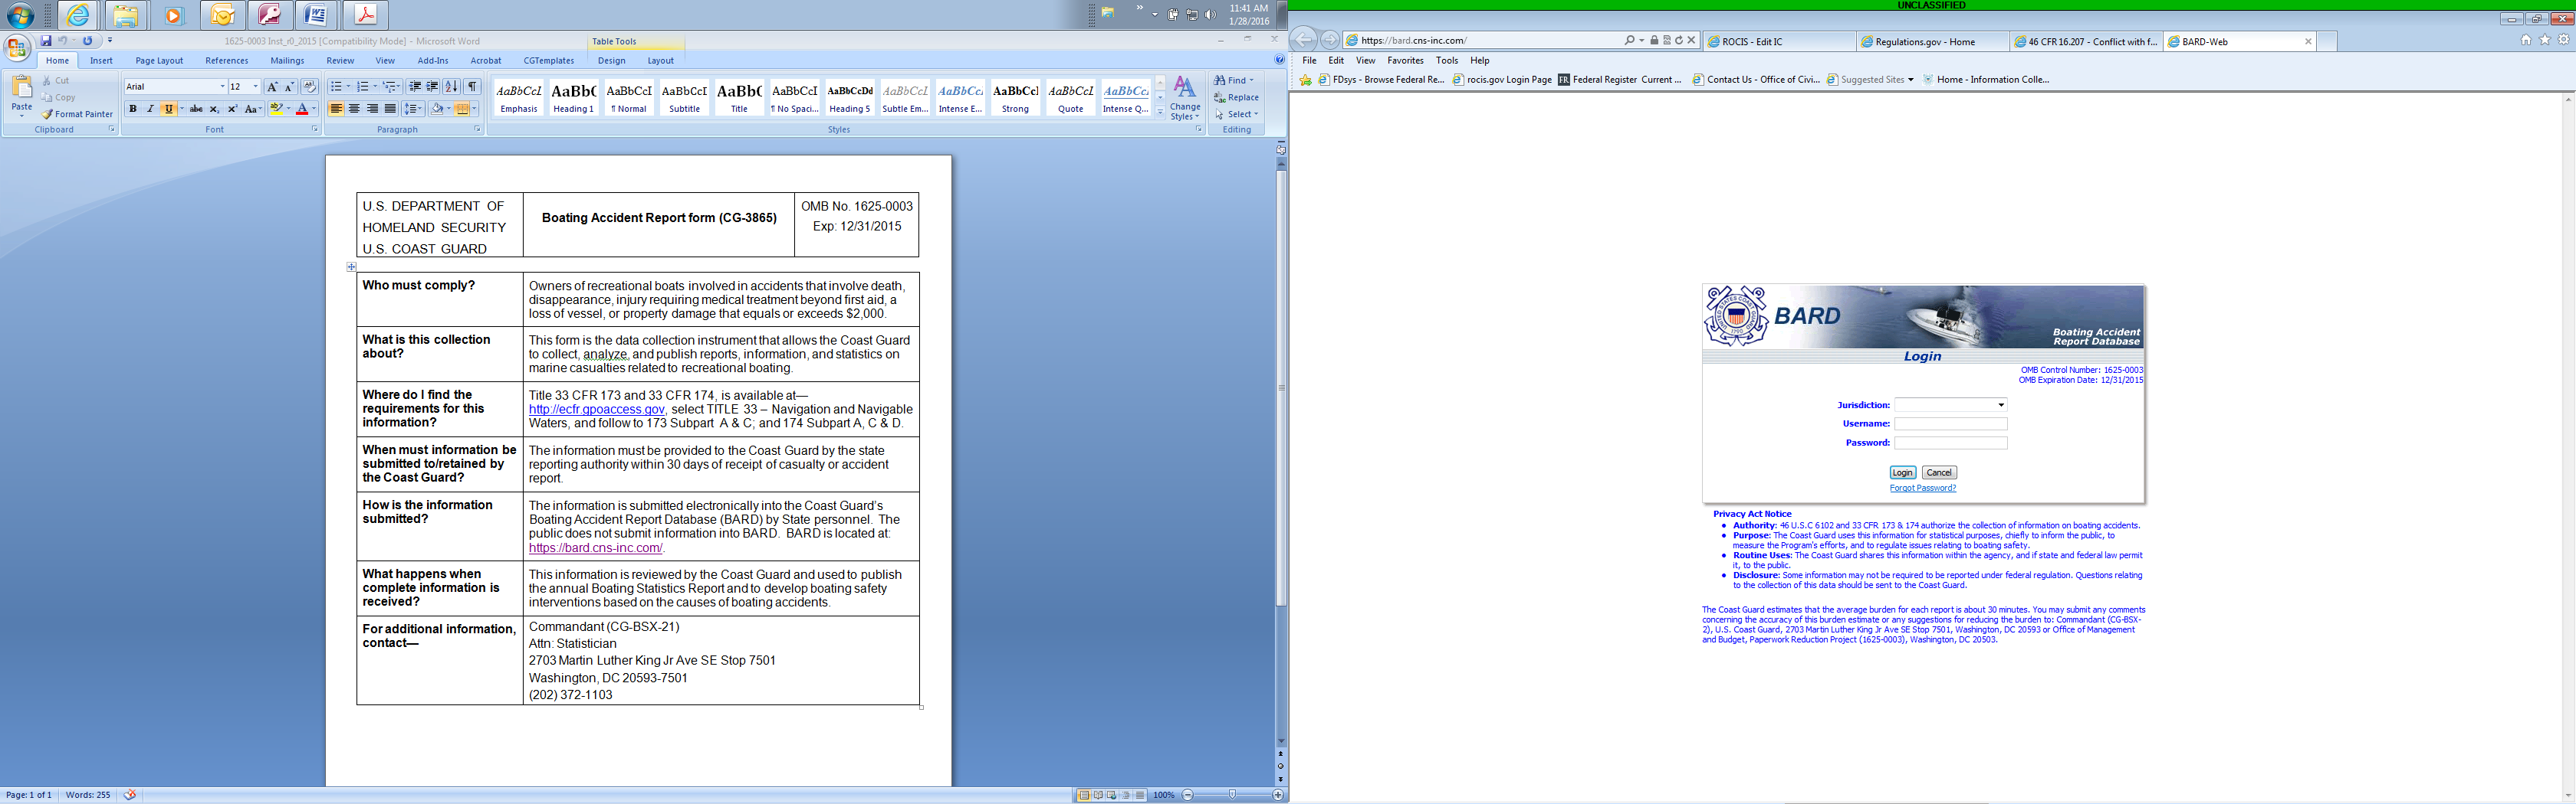2576x804 pixels.
Task: Toggle Italic formatting
Action: tap(150, 109)
